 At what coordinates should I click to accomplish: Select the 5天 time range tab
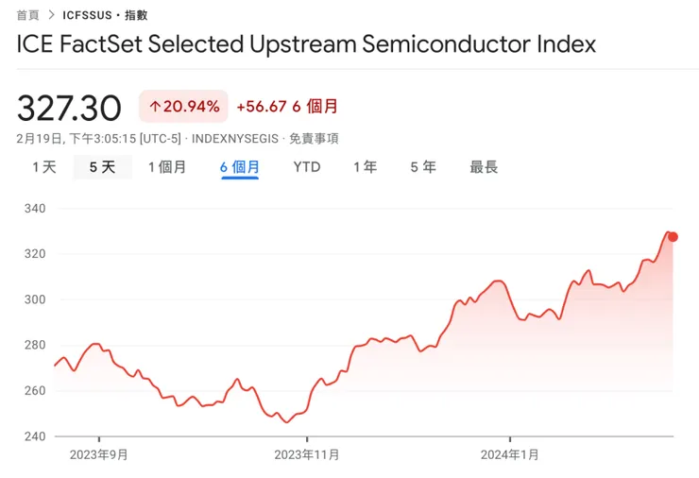click(102, 167)
